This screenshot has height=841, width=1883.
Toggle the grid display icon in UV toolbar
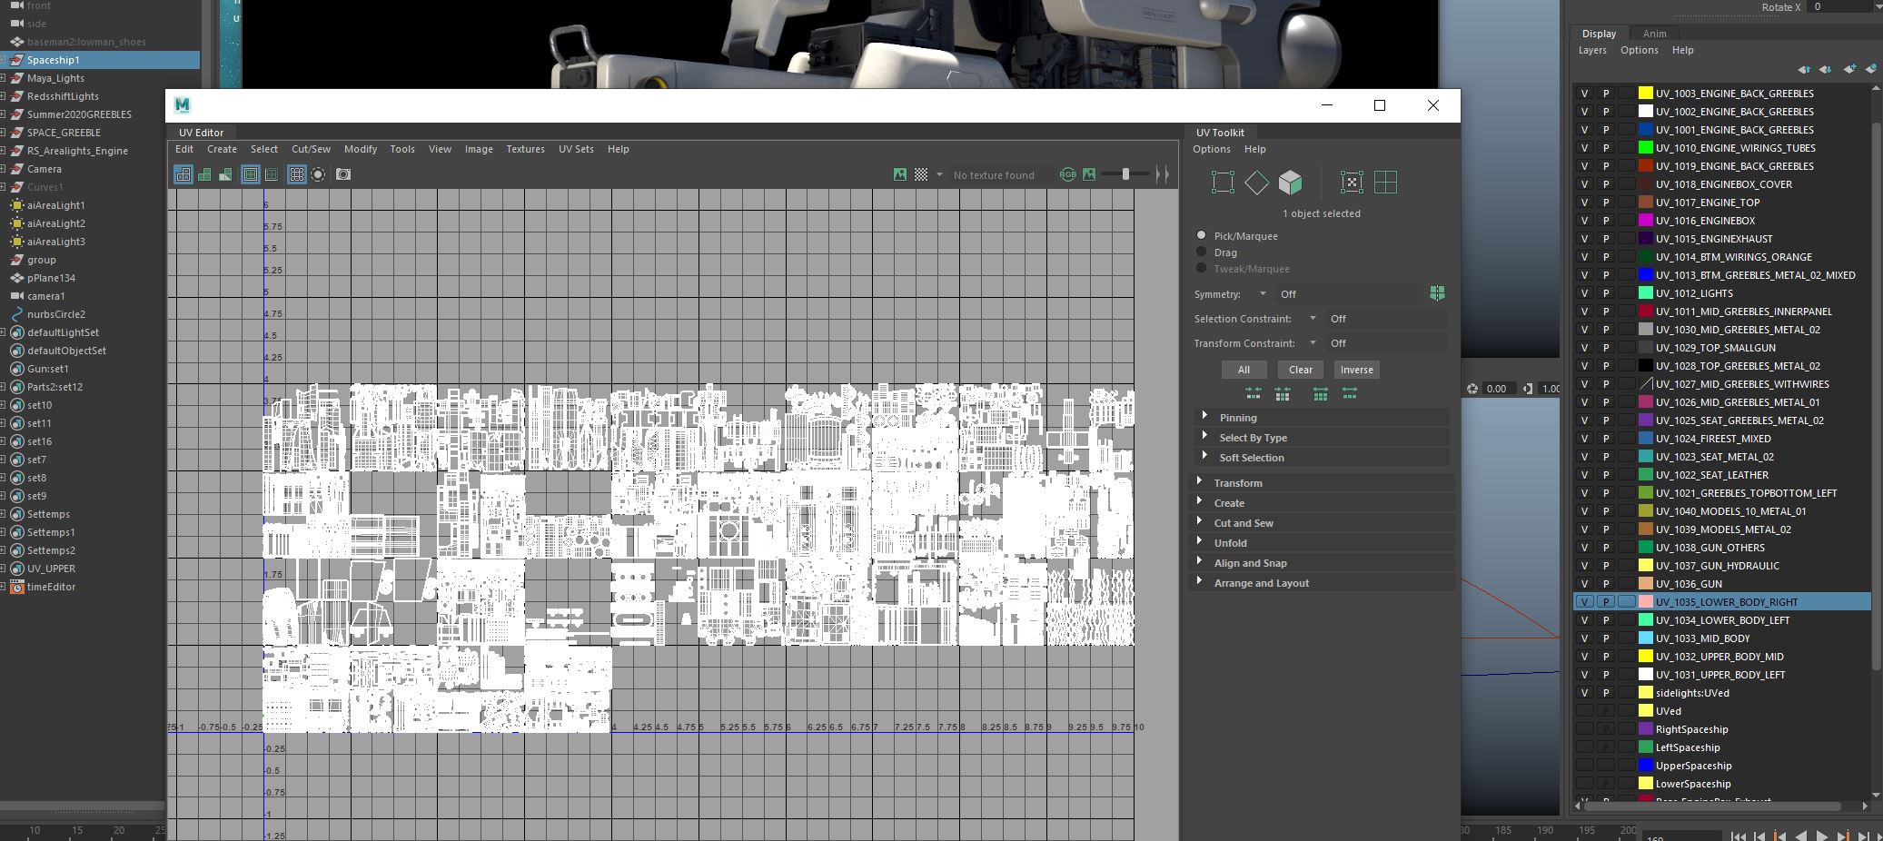coord(296,174)
